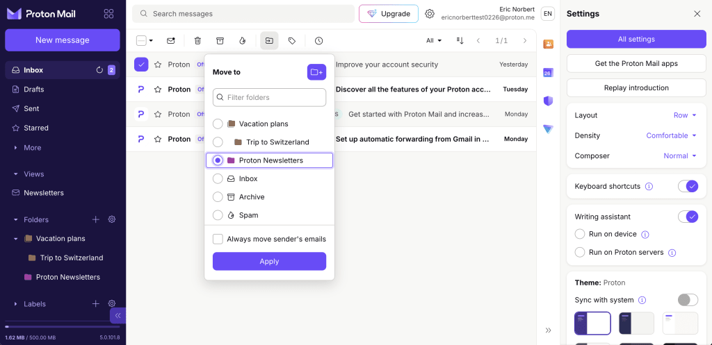Image resolution: width=712 pixels, height=345 pixels.
Task: Collapse Vacation plans folder in sidebar
Action: 16,239
